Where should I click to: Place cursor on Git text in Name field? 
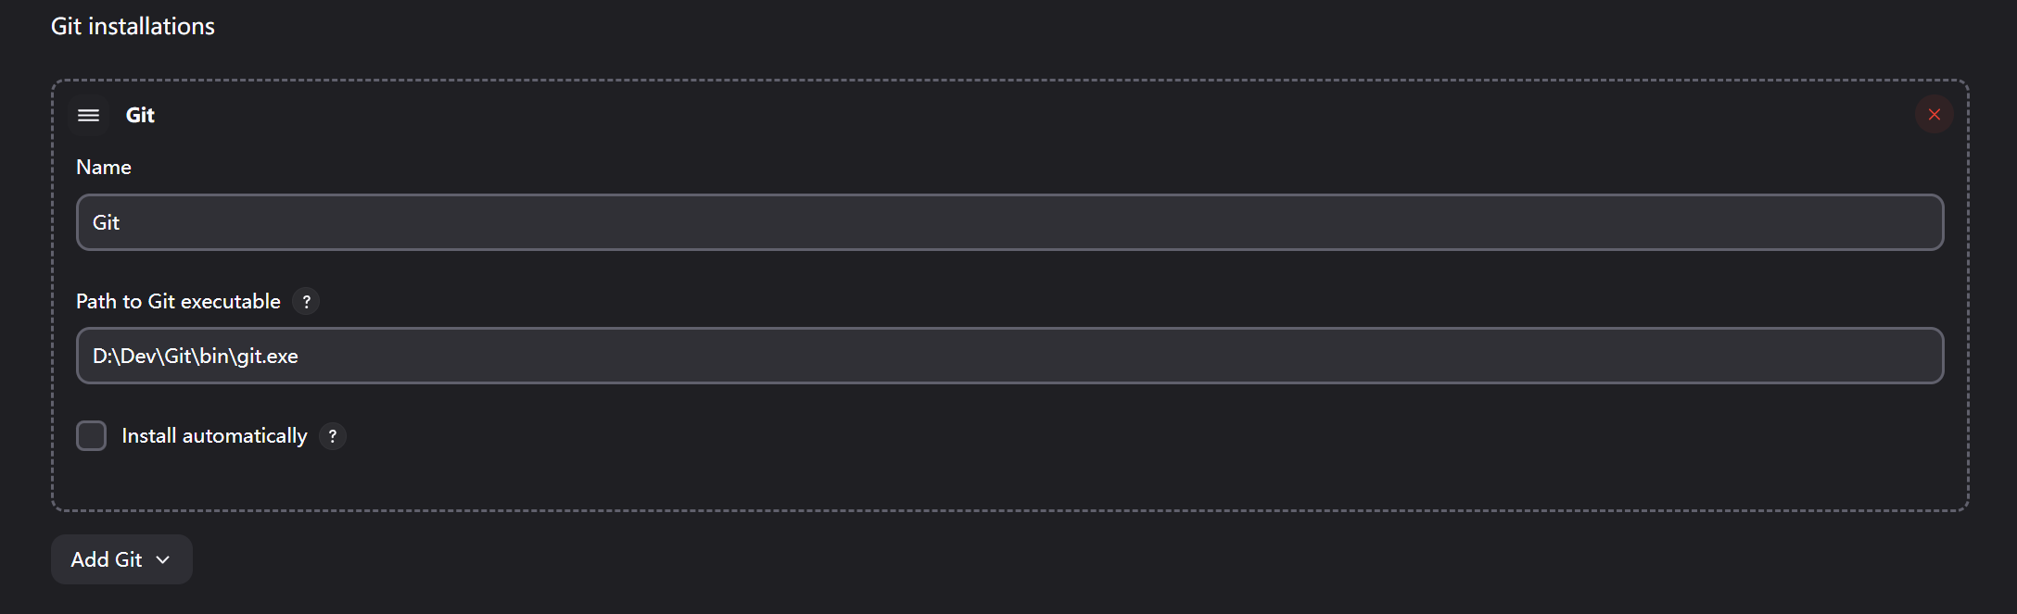point(106,222)
